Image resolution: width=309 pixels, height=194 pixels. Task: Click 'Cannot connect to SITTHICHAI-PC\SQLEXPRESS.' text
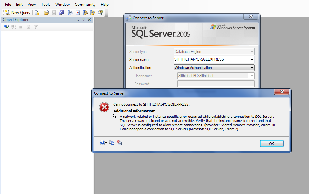click(151, 104)
